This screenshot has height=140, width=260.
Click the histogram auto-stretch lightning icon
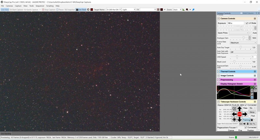tap(252, 91)
